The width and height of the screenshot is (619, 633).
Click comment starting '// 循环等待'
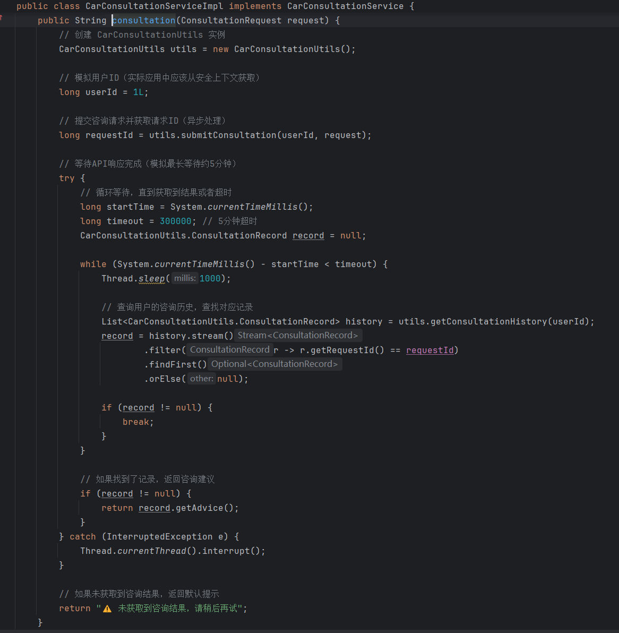pos(156,192)
